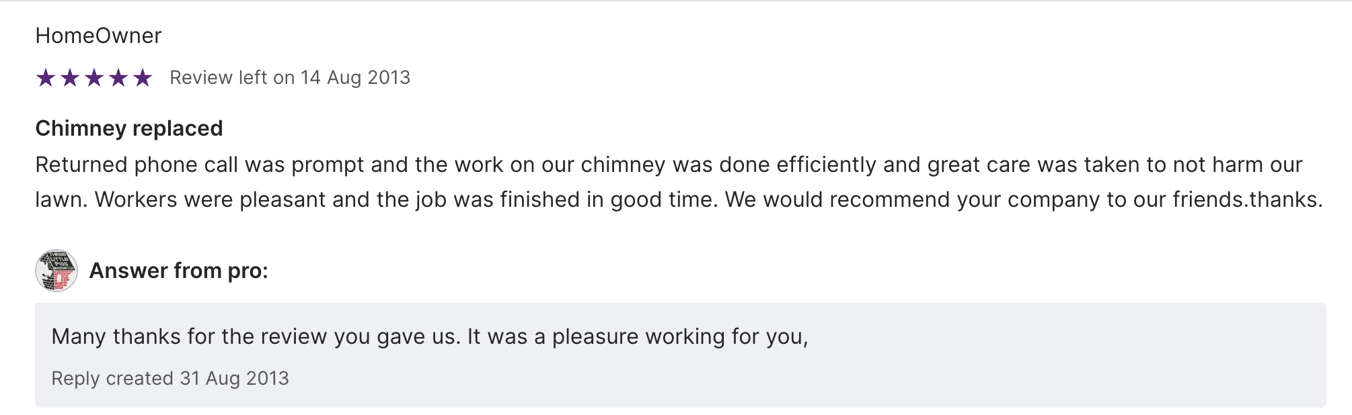This screenshot has width=1352, height=415.
Task: Click the pro's round avatar logo
Action: [57, 271]
